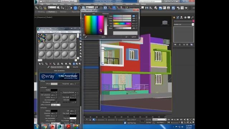
Task: Click the Reflect black color swatch
Action: pos(54,90)
